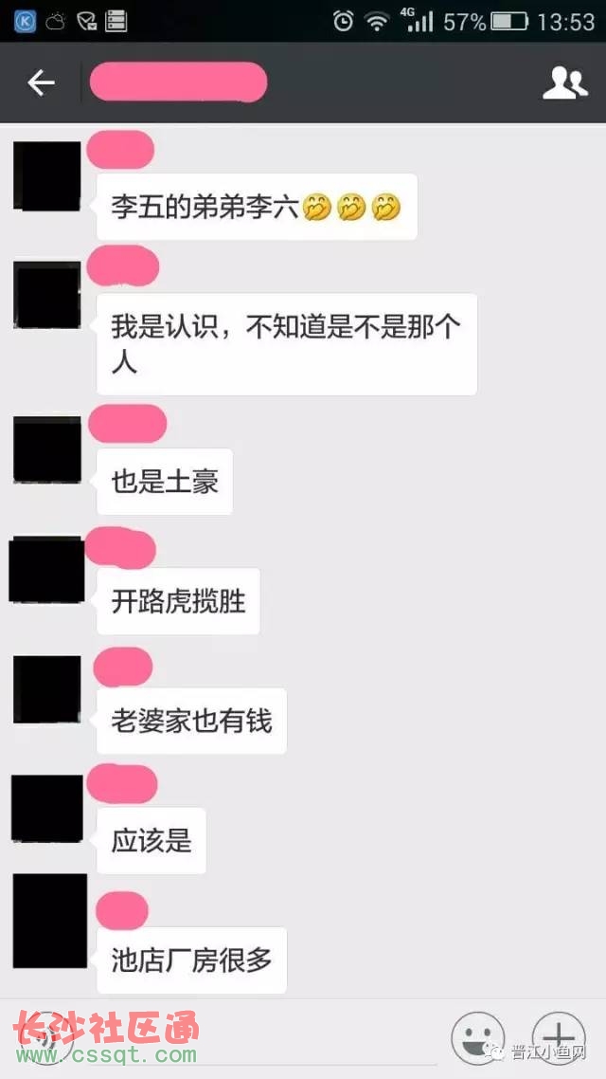Select message "李五的弟弟李六"
The height and width of the screenshot is (1079, 606).
(257, 207)
